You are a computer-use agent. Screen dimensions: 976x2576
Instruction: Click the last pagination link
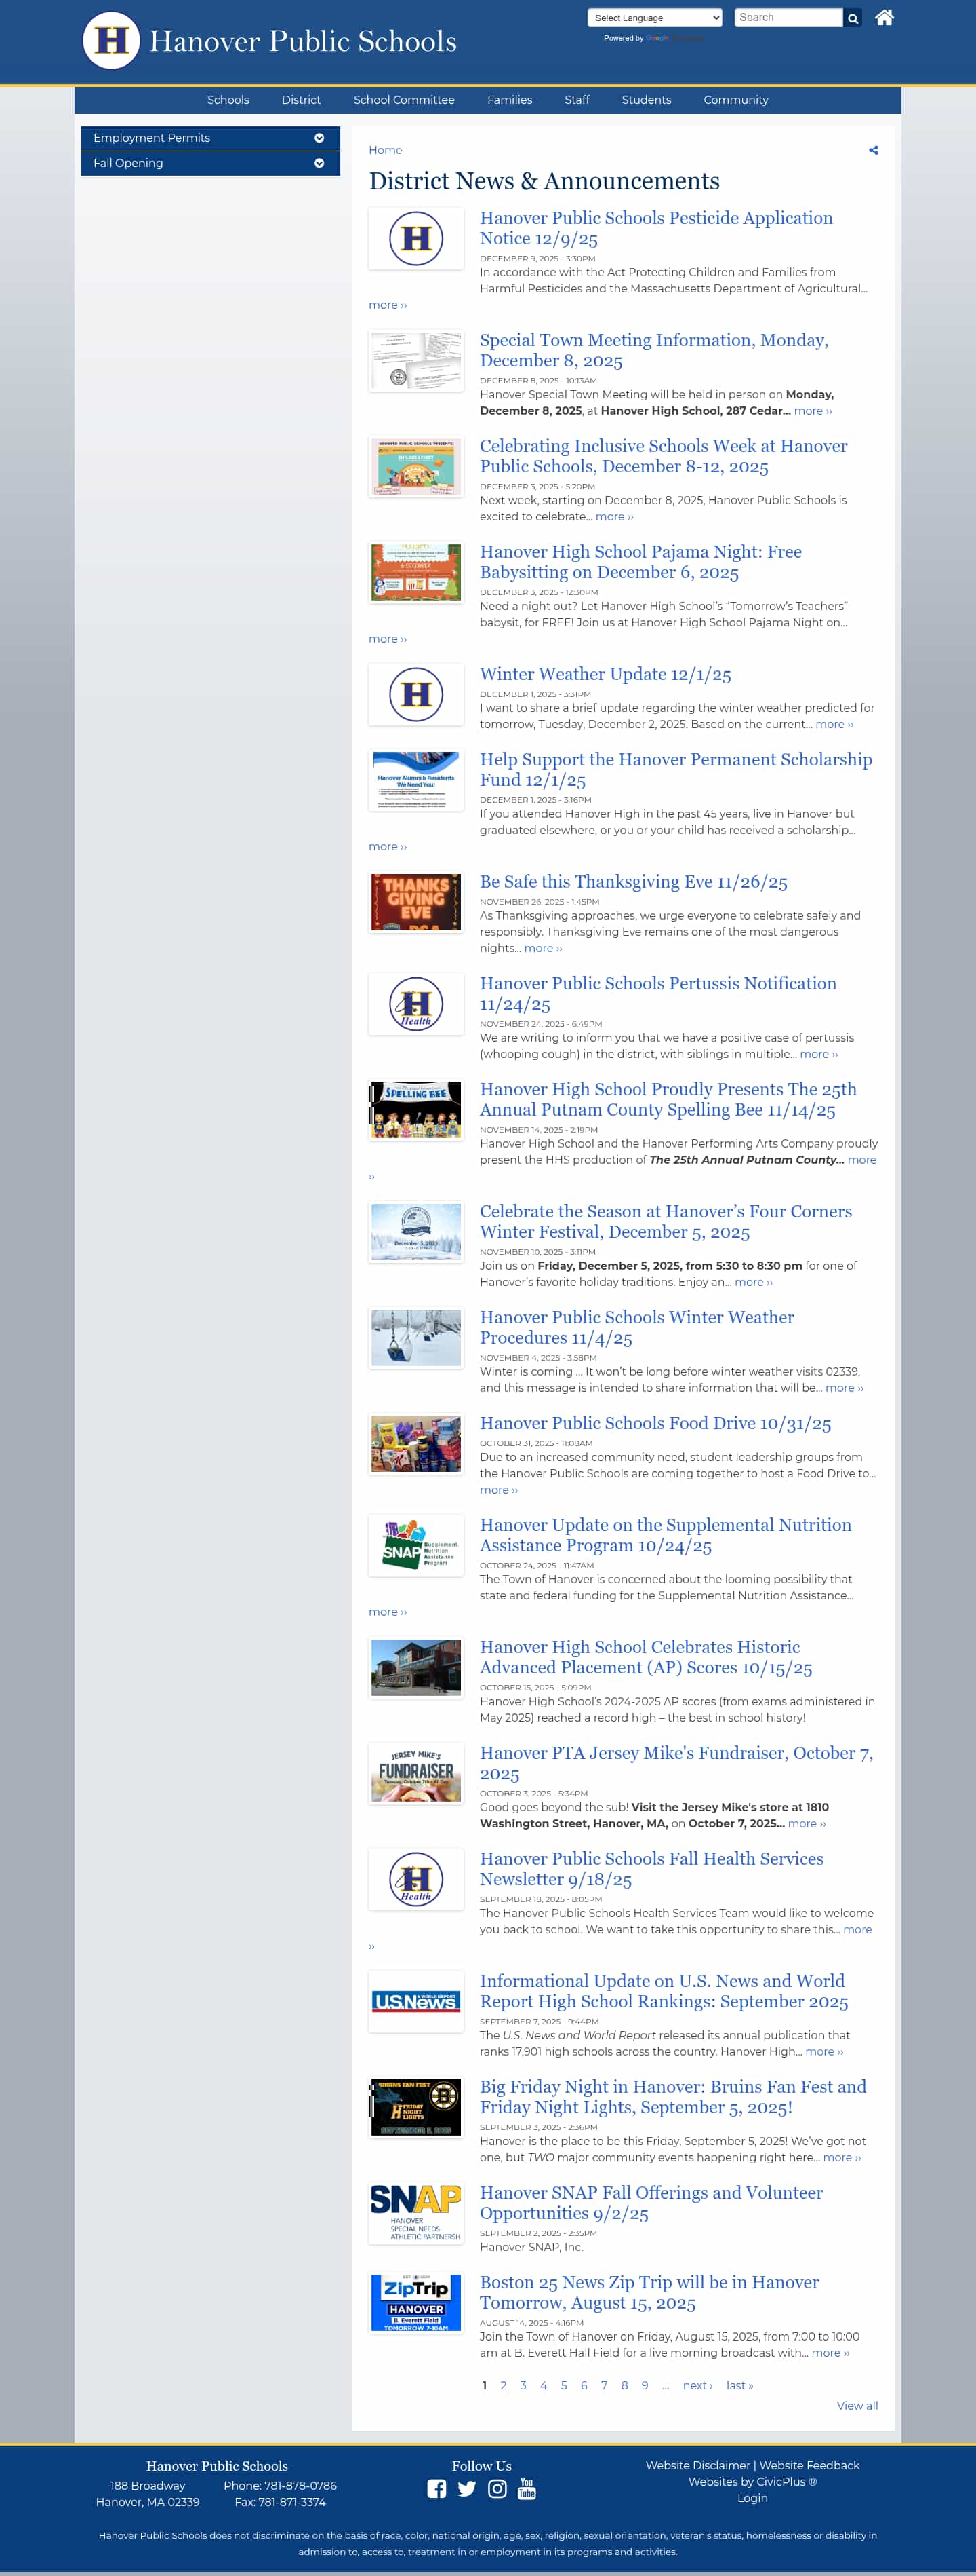(x=739, y=2386)
